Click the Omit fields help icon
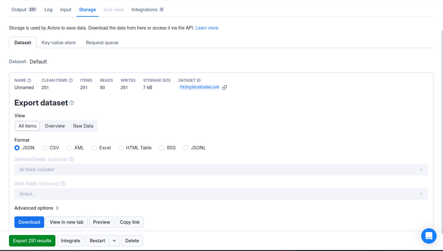This screenshot has width=443, height=251. [x=62, y=183]
